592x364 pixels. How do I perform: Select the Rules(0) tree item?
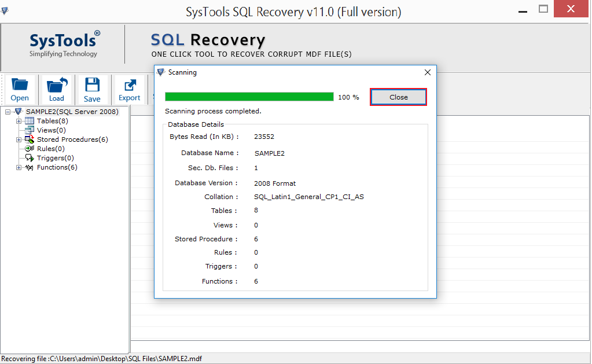pyautogui.click(x=50, y=149)
